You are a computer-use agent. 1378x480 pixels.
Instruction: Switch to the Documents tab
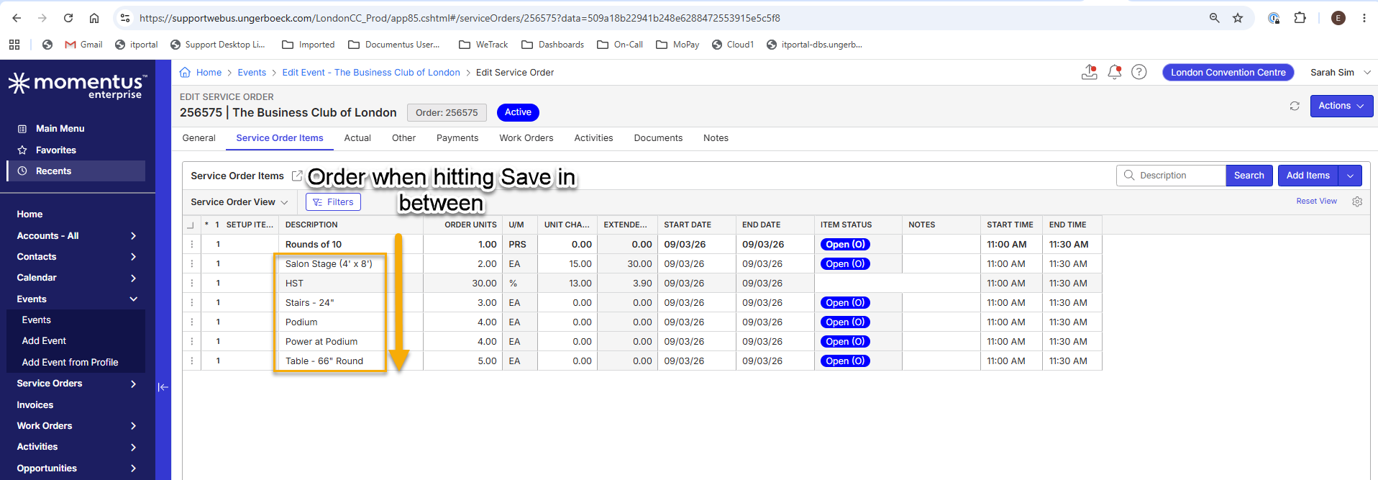(658, 138)
